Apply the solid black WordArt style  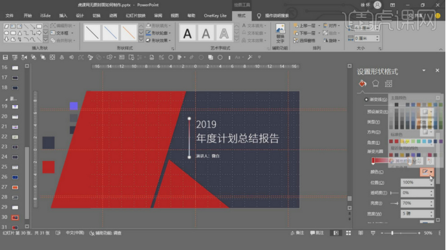click(187, 34)
